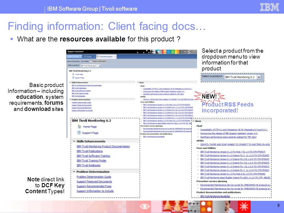The height and width of the screenshot is (213, 284).
Task: Switch to the Find Information tab
Action: 106,57
